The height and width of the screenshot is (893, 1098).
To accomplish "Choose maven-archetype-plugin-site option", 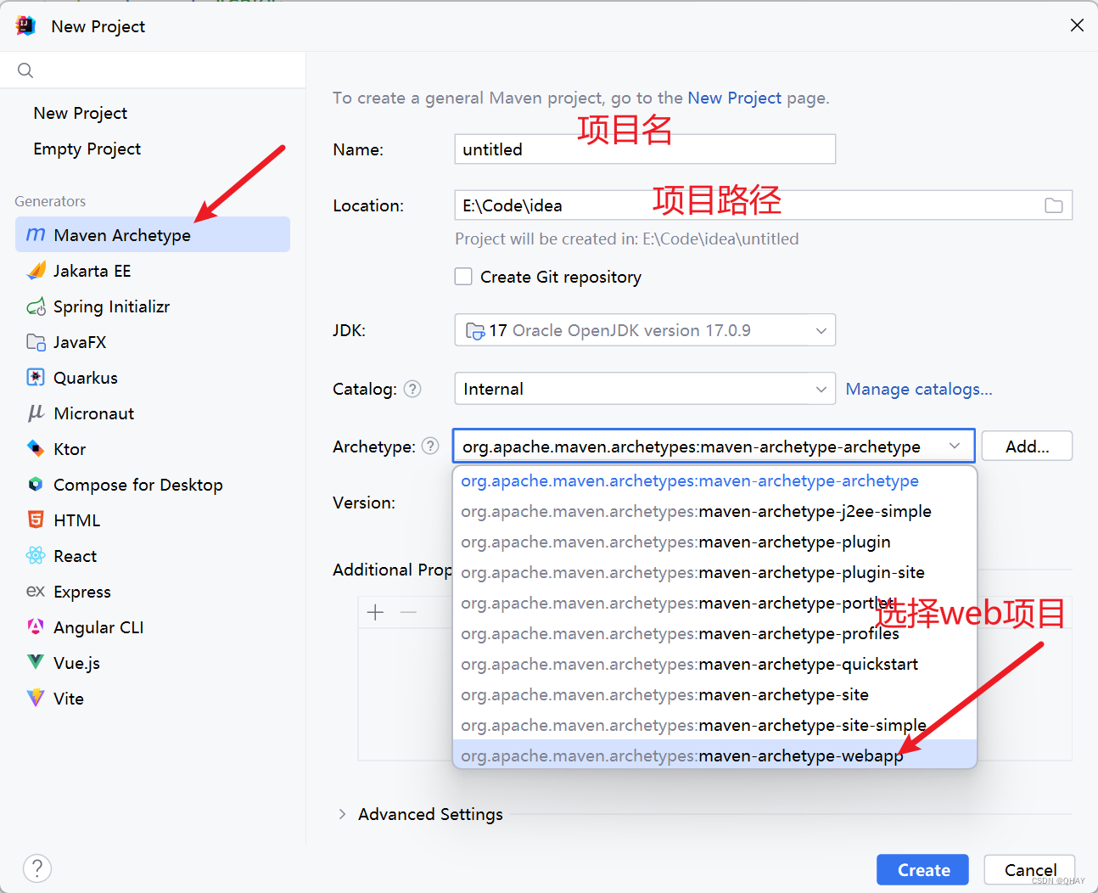I will tap(714, 572).
